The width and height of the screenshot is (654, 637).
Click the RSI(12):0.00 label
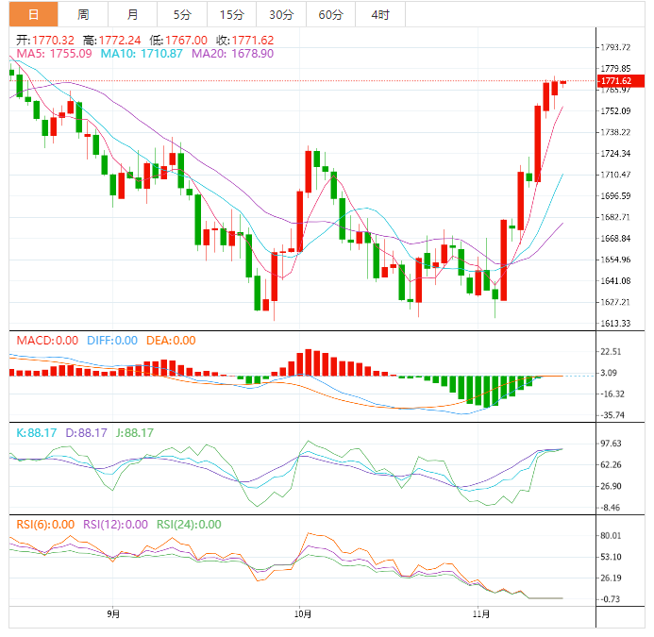click(x=115, y=525)
